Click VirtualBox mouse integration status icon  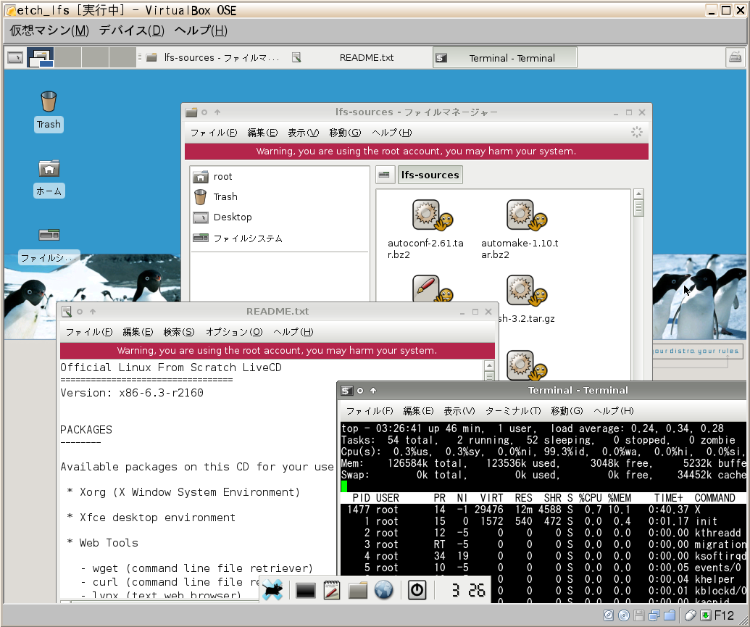tap(690, 615)
